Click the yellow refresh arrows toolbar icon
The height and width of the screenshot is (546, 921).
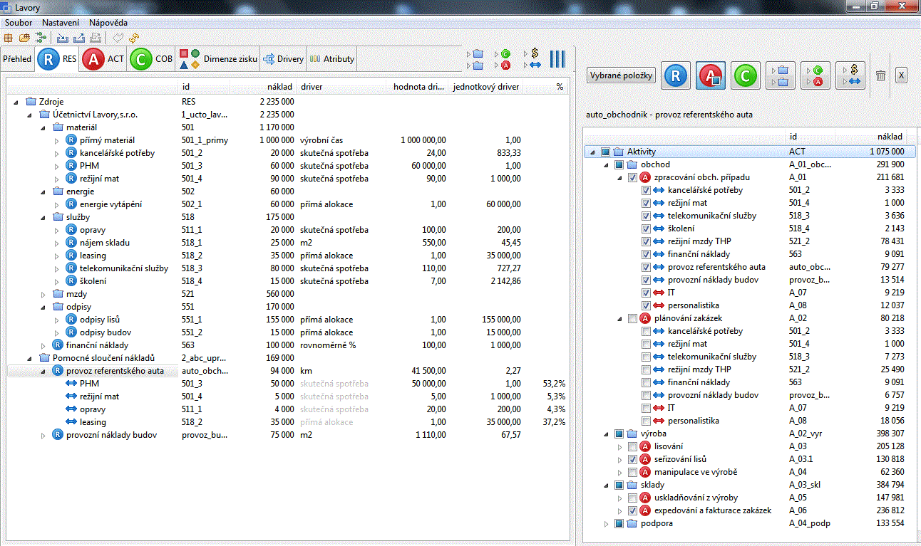pyautogui.click(x=134, y=38)
